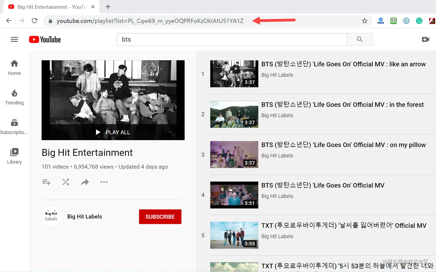This screenshot has height=272, width=436.
Task: Open thumbnail of 'like an arrow' video
Action: coord(234,74)
